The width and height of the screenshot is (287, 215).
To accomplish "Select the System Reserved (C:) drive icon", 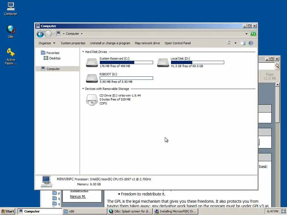I will click(92, 63).
